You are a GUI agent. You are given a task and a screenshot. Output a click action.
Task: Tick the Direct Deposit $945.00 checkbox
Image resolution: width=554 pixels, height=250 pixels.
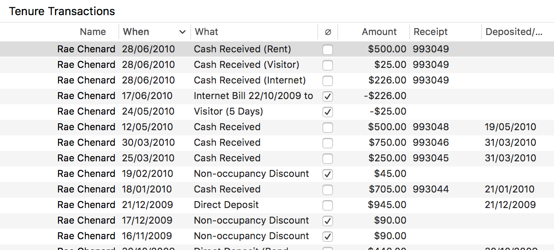tap(328, 205)
